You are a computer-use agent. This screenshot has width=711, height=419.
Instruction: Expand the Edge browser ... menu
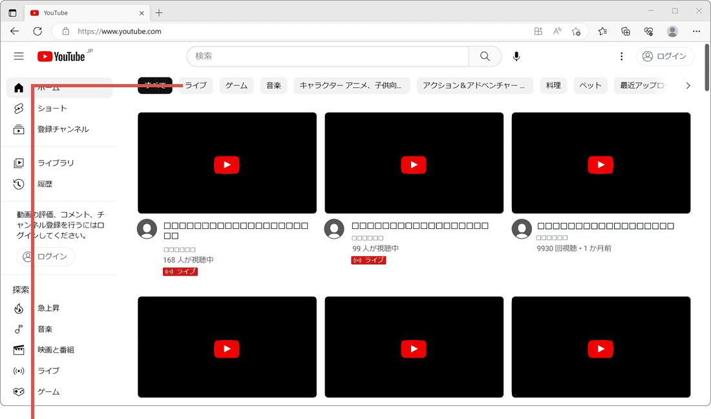tap(696, 31)
